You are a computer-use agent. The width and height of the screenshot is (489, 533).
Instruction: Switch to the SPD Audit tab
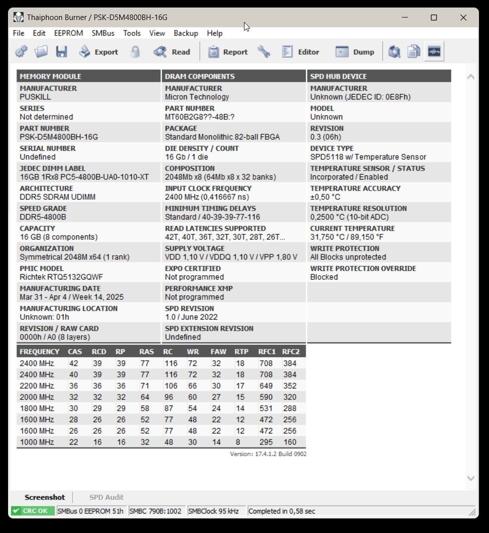(107, 497)
